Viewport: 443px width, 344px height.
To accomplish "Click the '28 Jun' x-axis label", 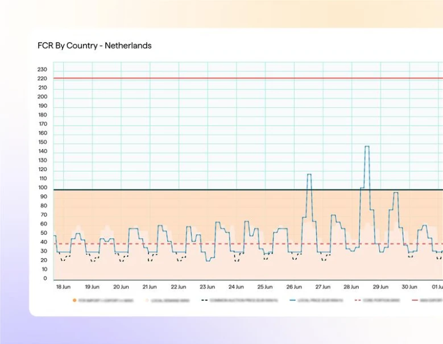I will coord(351,287).
